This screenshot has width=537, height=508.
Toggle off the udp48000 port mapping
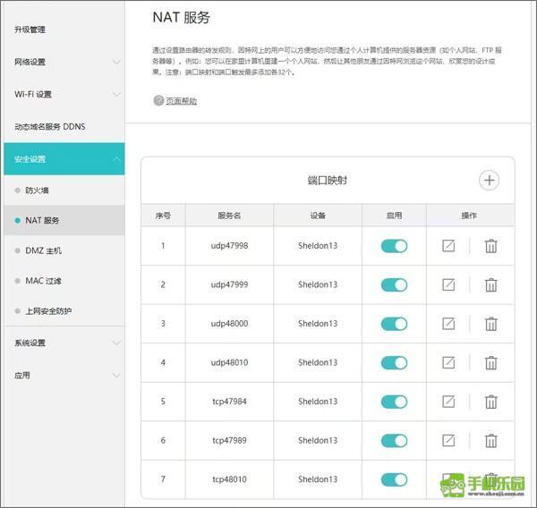pos(394,324)
